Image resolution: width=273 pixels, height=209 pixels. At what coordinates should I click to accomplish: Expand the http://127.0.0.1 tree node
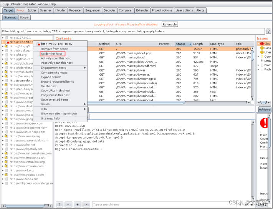click(3, 38)
